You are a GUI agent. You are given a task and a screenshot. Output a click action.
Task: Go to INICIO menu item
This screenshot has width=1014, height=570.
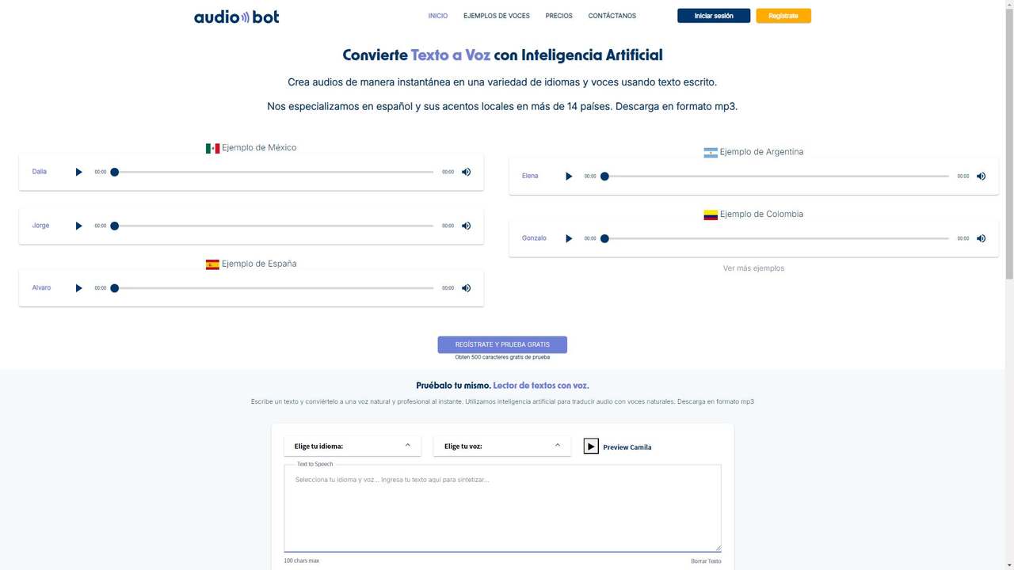click(438, 16)
